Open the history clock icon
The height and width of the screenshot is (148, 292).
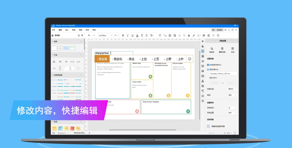[x=203, y=101]
